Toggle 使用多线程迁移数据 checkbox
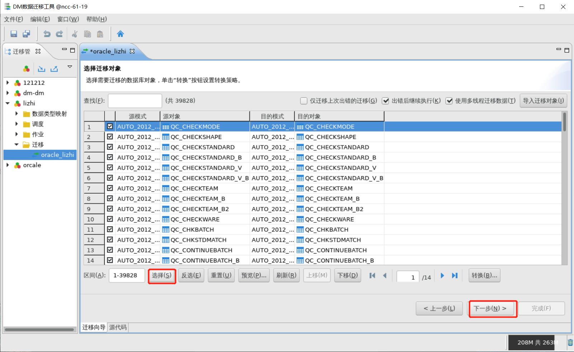 click(x=449, y=101)
